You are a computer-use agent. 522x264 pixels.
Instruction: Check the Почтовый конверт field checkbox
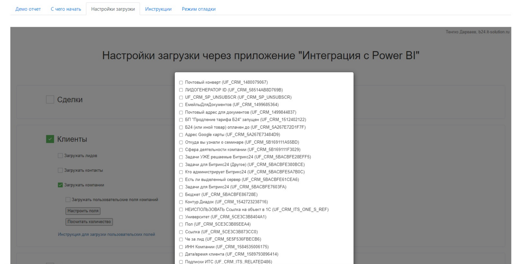tap(181, 83)
